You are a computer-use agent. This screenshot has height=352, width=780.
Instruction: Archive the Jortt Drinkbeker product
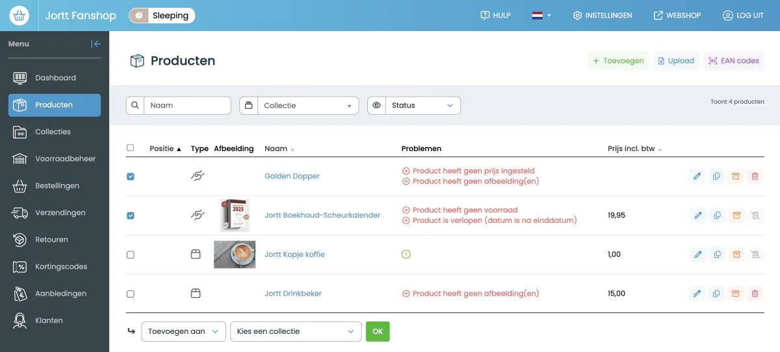click(736, 294)
